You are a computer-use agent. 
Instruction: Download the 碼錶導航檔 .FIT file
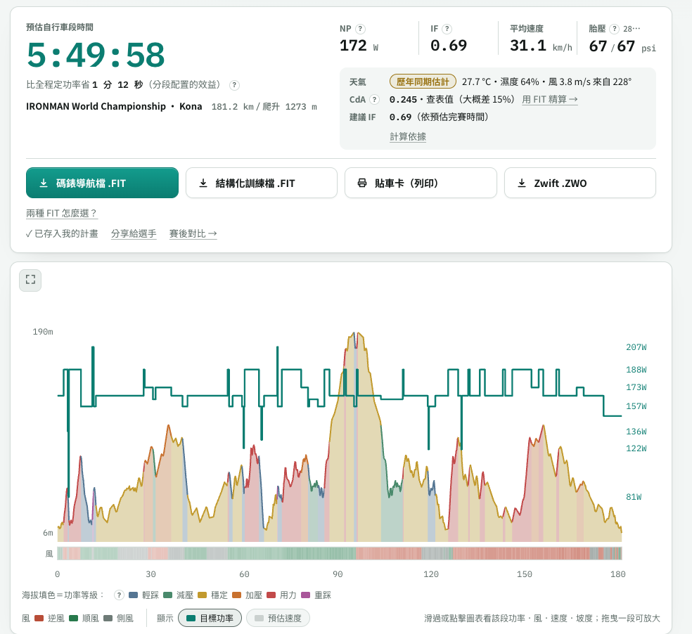pos(103,183)
